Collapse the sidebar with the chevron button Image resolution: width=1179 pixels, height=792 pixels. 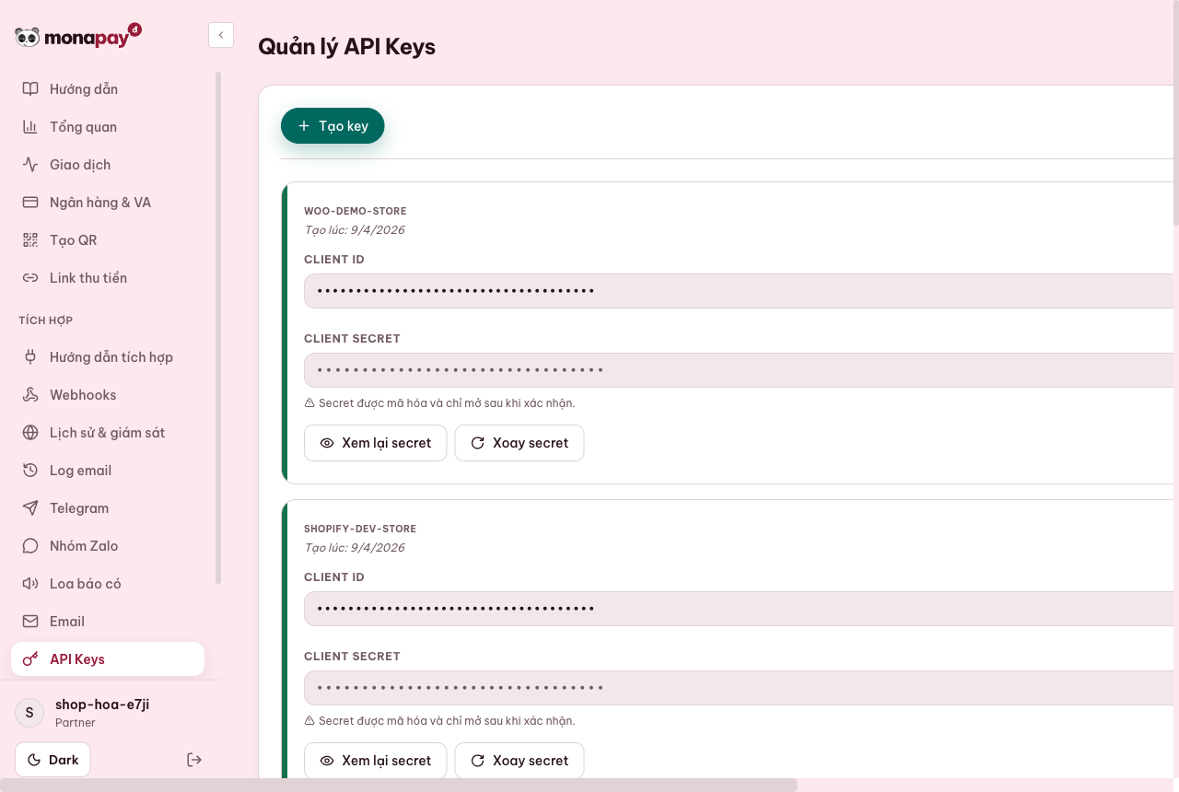point(221,35)
